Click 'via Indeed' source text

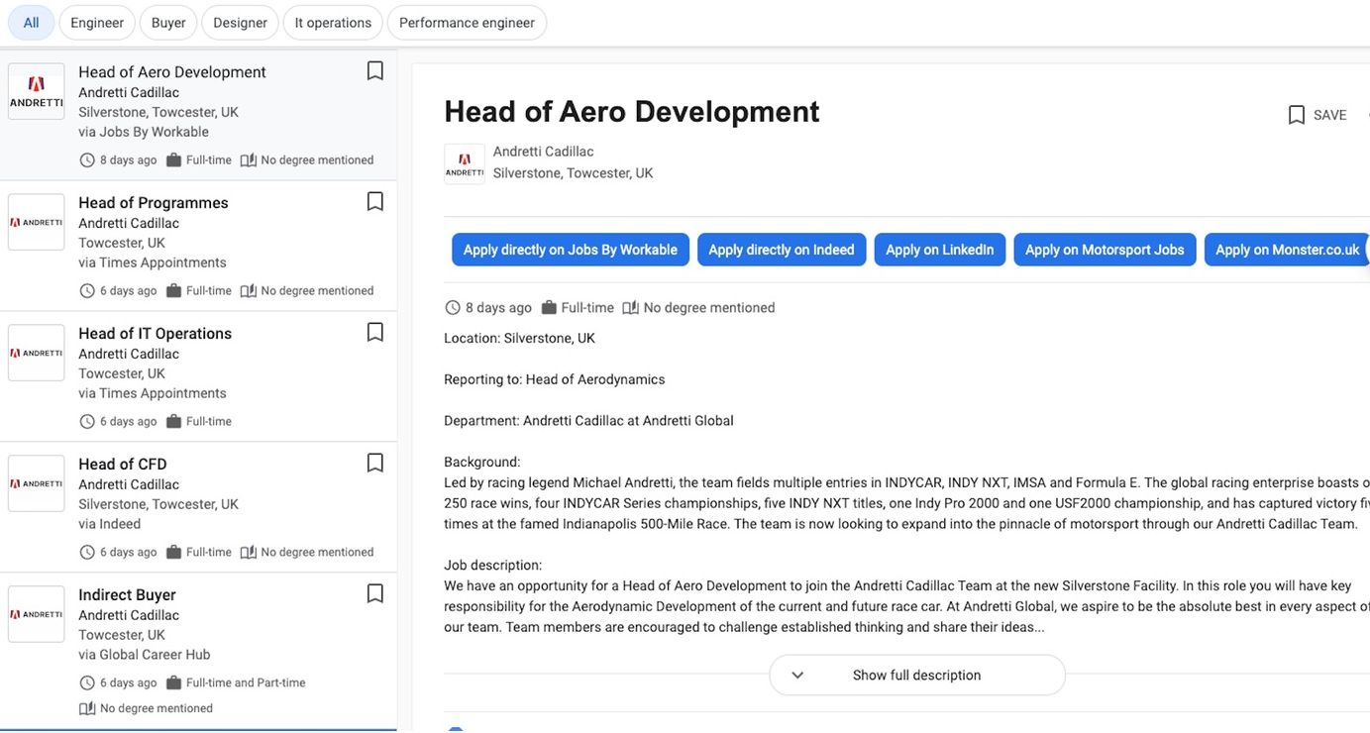pyautogui.click(x=110, y=524)
